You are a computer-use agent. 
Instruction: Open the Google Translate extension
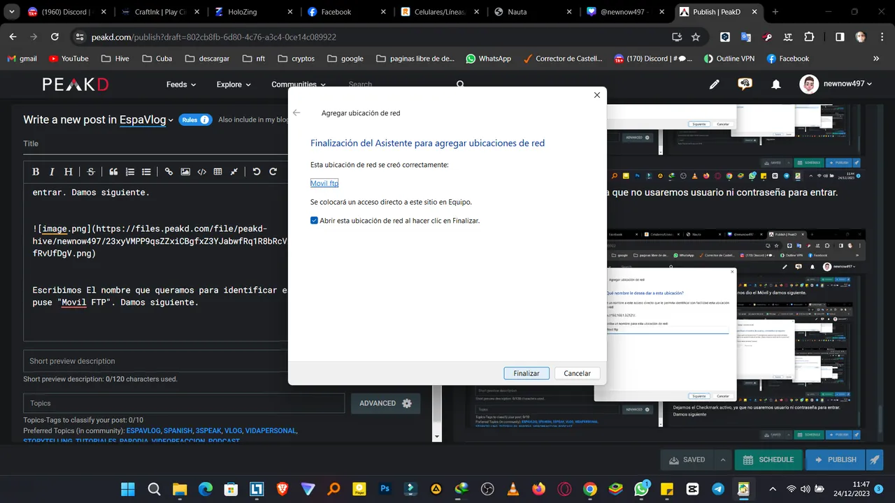click(x=746, y=37)
